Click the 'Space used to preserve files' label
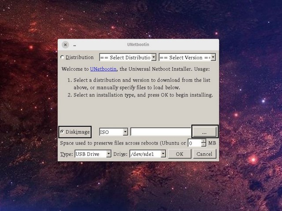Screen dimensions: 282x211 [123, 143]
